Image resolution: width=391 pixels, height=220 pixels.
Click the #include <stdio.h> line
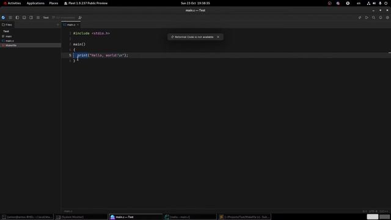point(92,33)
